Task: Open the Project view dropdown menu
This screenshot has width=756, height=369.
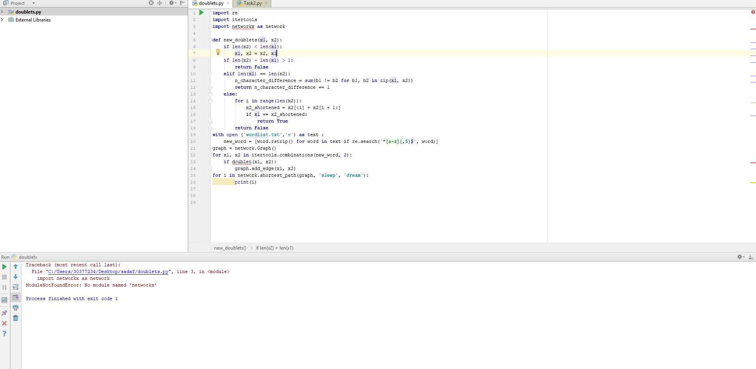Action: [x=33, y=3]
